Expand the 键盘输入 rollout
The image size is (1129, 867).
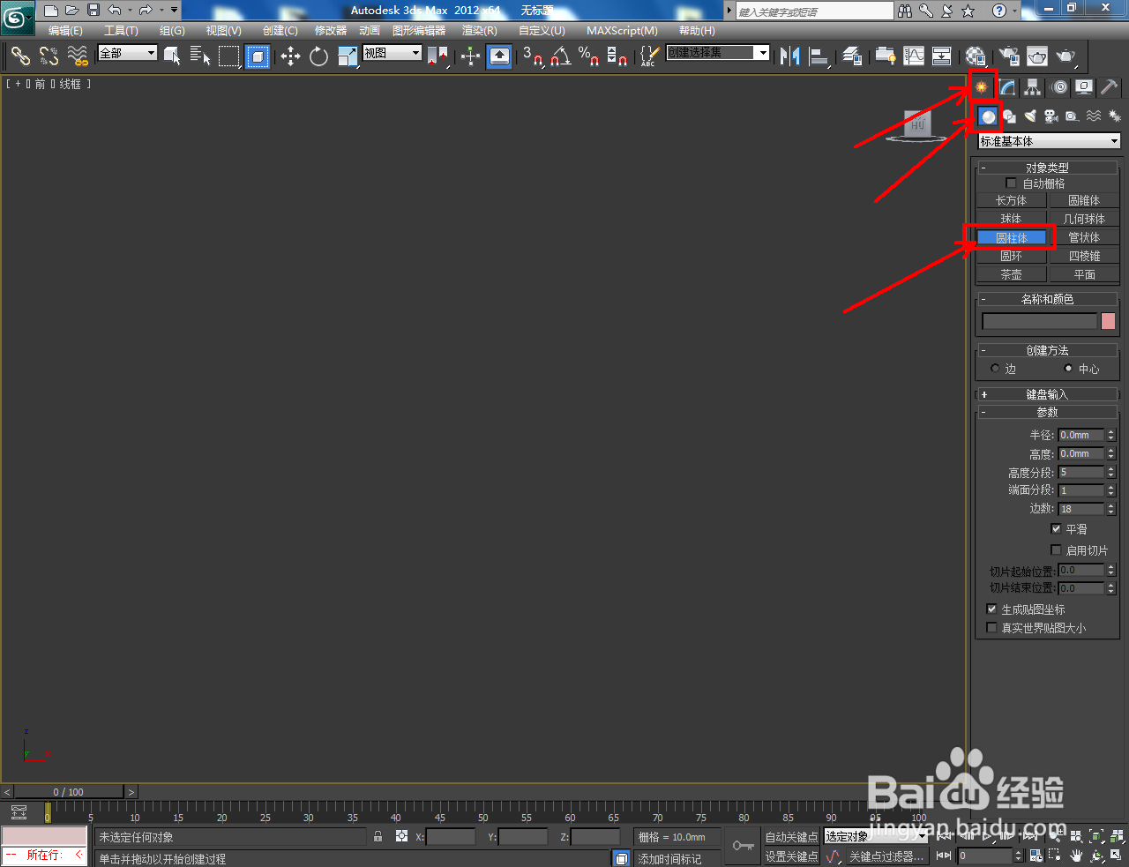[1047, 394]
